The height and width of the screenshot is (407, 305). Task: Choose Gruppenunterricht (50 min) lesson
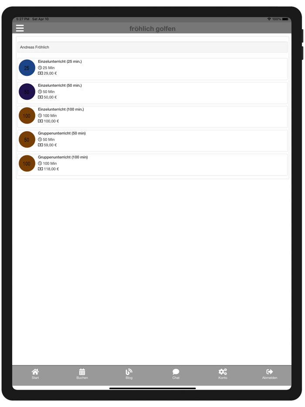coord(152,141)
